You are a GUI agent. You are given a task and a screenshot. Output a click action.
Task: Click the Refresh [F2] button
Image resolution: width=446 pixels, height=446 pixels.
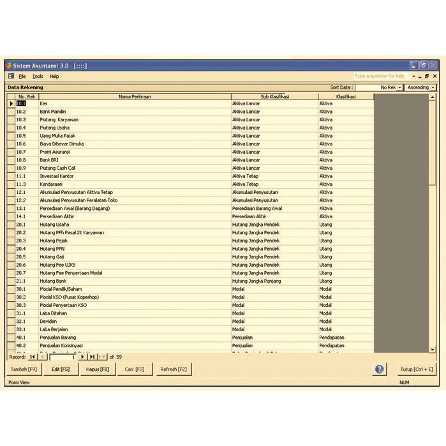click(x=174, y=369)
